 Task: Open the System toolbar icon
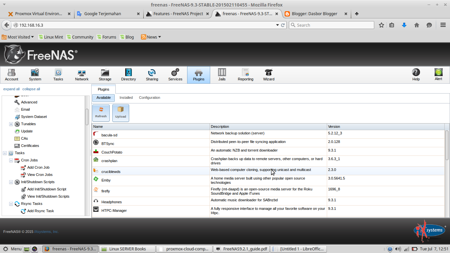[x=35, y=75]
